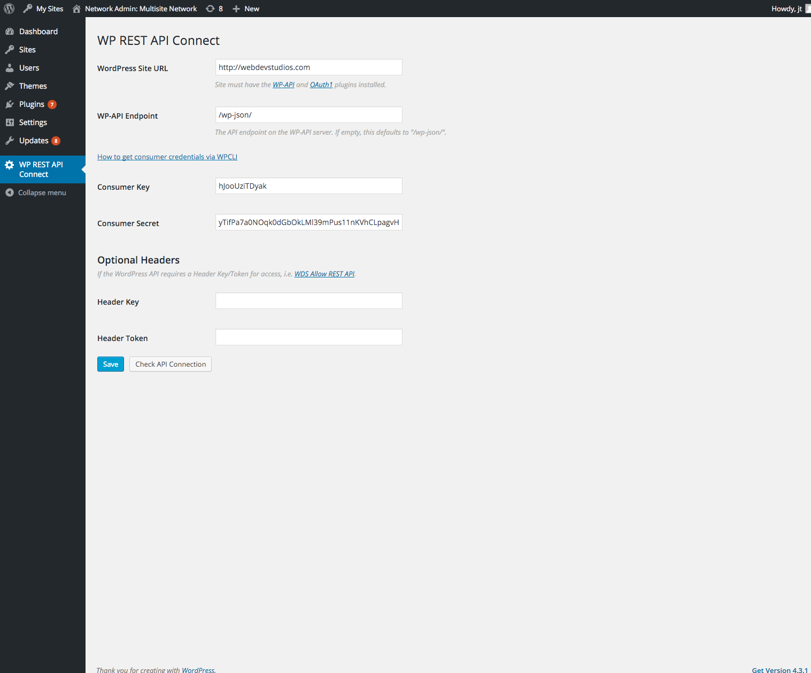Open the Updates menu item

tap(43, 141)
